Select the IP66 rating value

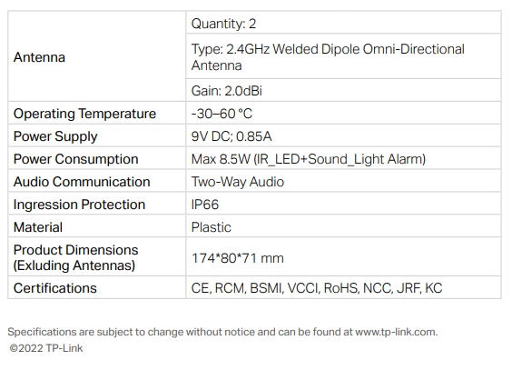[205, 205]
